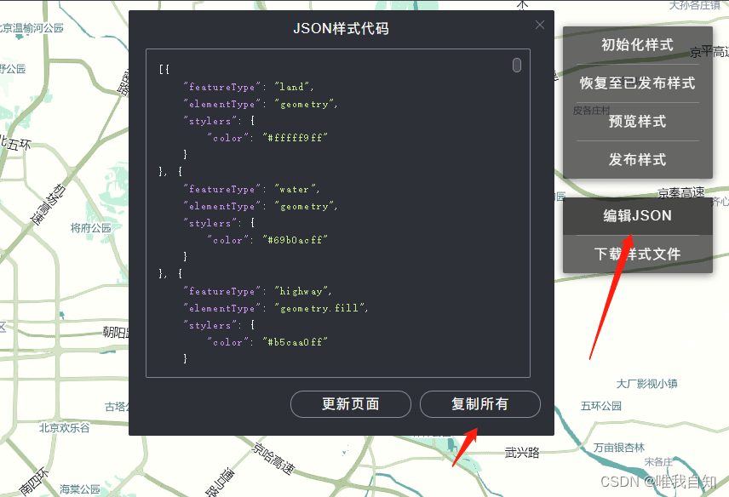Close the JSON样式代码 dialog
This screenshot has height=497, width=729.
click(x=539, y=25)
